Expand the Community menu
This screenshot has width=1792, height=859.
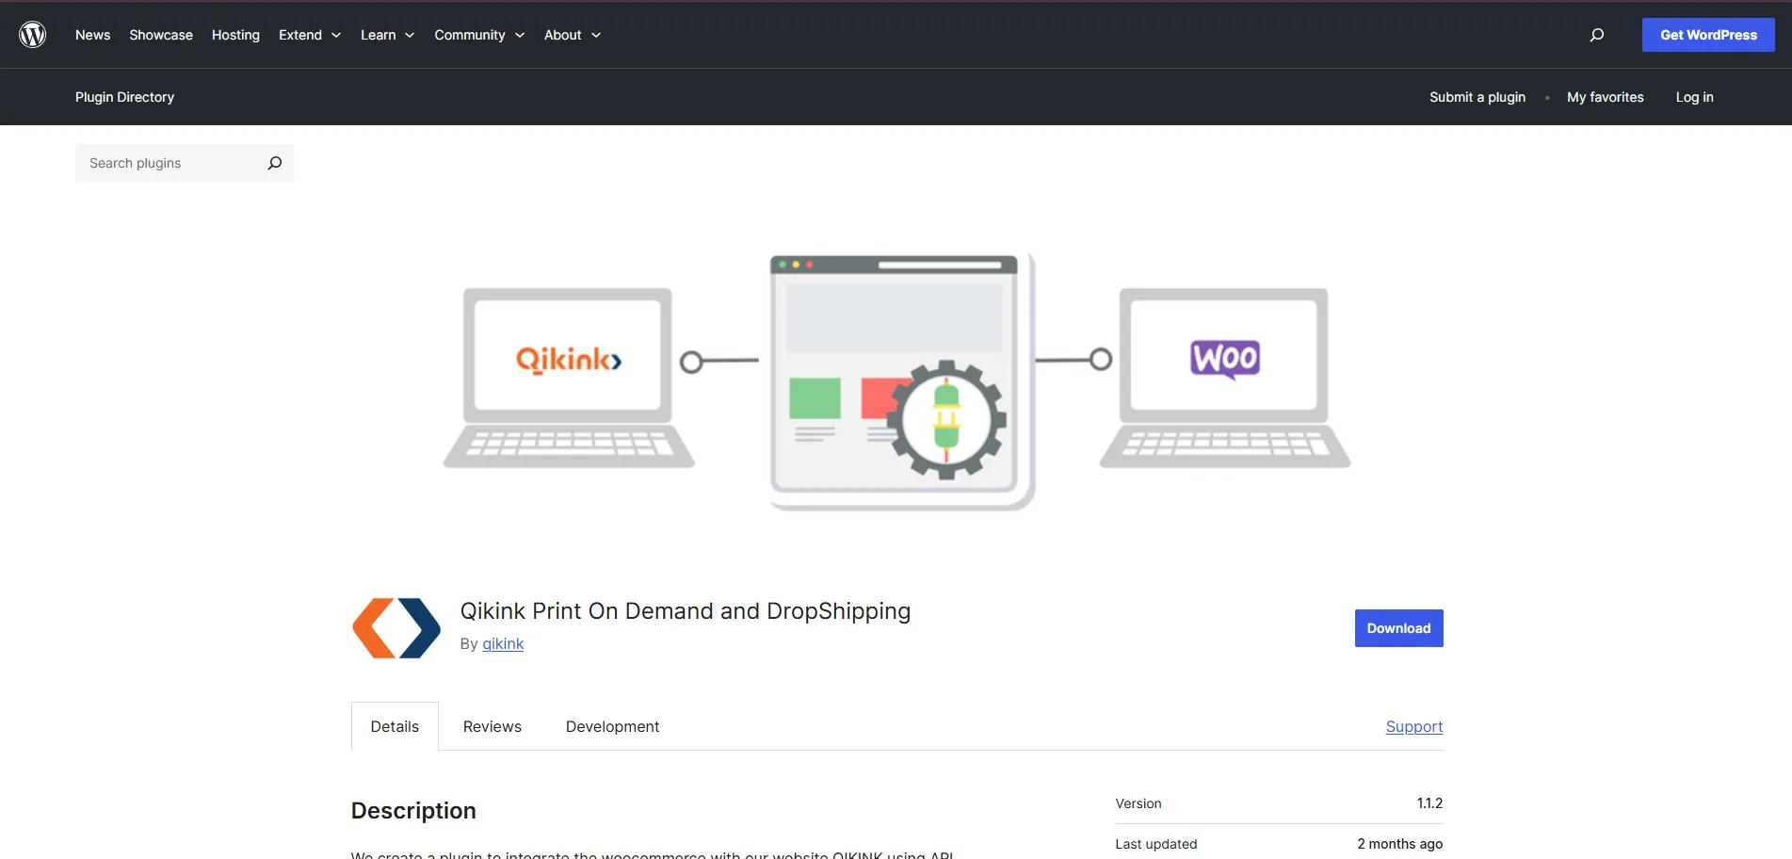click(x=479, y=35)
